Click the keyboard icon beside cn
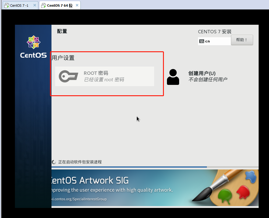This screenshot has width=269, height=218. pyautogui.click(x=202, y=41)
